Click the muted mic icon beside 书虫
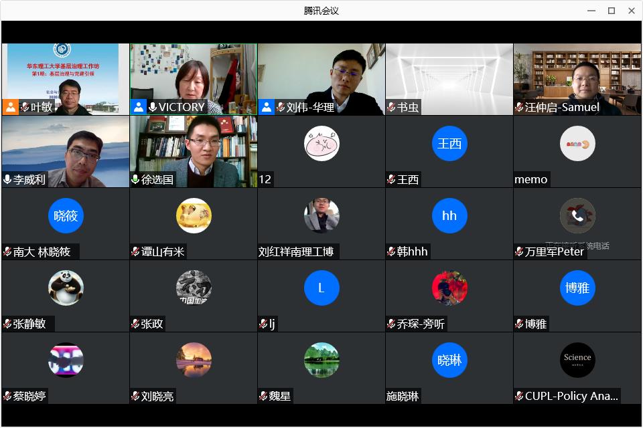643x428 pixels. coord(391,107)
